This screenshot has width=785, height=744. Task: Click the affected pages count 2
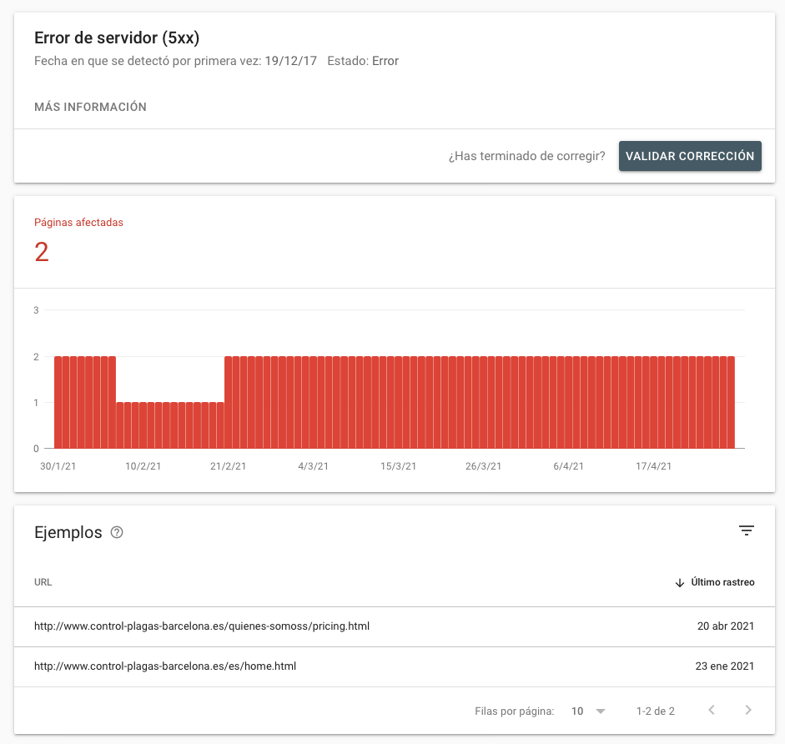click(x=42, y=251)
